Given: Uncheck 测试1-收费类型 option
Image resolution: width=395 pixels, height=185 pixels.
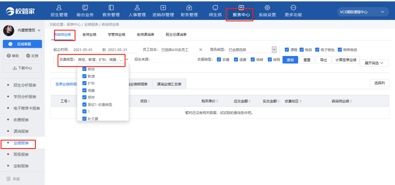Looking at the screenshot, I should tap(84, 104).
